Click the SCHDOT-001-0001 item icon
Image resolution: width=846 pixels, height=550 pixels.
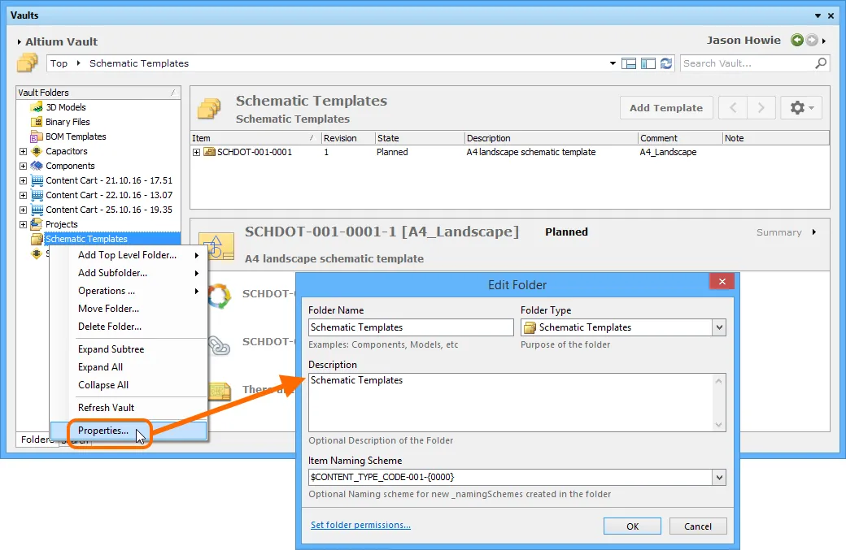(209, 153)
